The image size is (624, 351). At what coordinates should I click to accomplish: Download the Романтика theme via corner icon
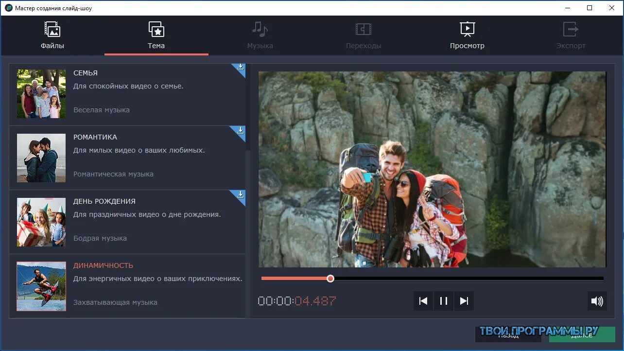click(240, 131)
